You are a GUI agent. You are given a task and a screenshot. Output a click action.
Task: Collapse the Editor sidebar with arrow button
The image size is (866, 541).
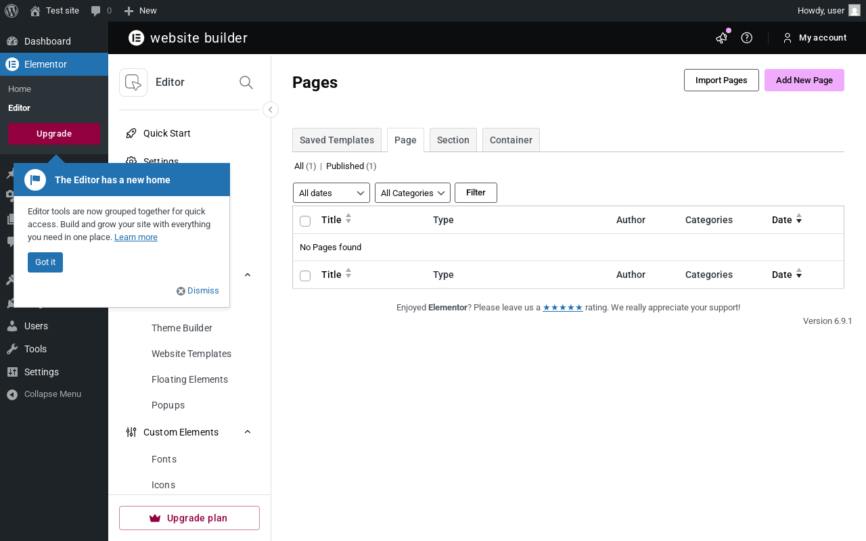271,110
